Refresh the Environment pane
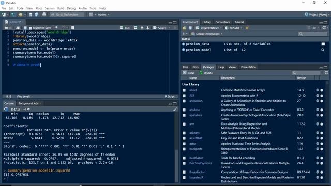This screenshot has width=331, height=186. tap(324, 28)
